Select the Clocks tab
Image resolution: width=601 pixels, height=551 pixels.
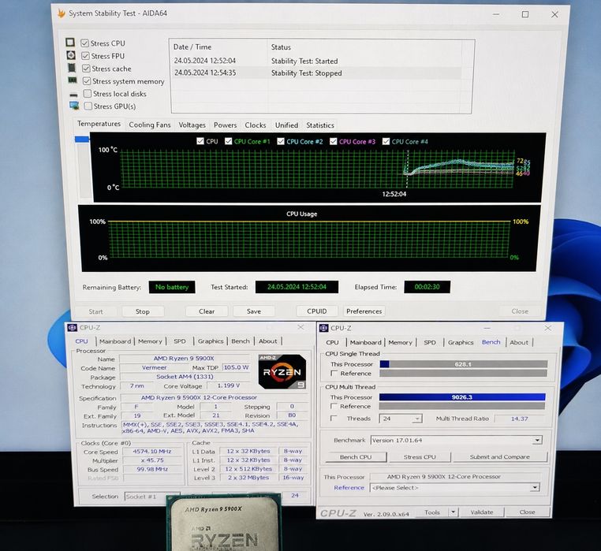pos(256,125)
